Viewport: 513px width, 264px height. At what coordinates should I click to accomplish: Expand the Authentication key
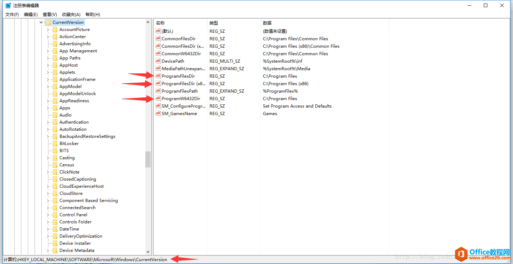48,122
